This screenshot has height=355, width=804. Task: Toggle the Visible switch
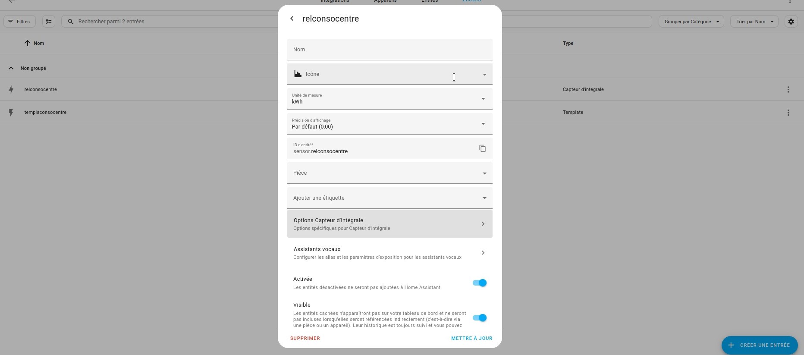(480, 318)
